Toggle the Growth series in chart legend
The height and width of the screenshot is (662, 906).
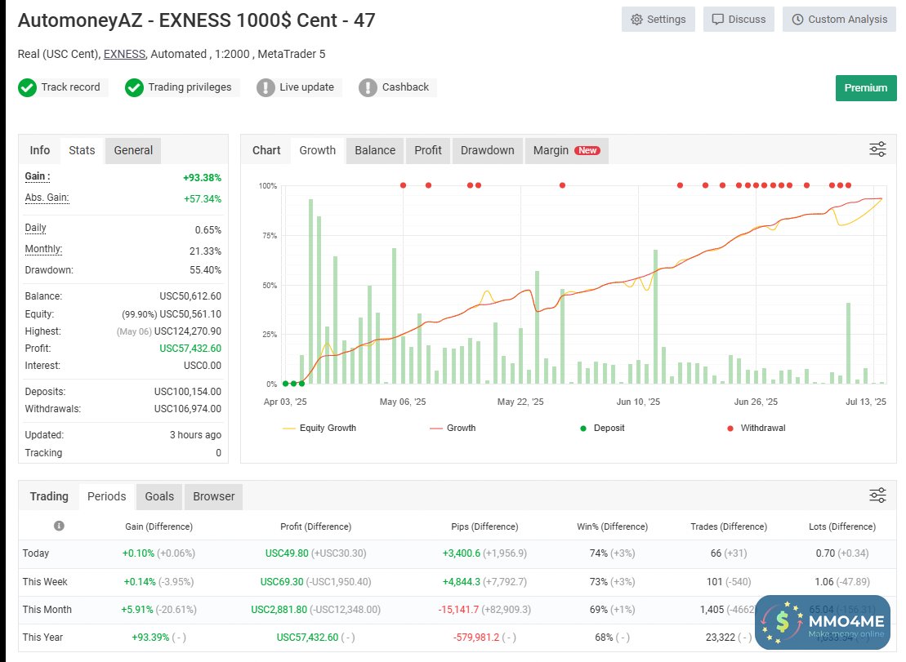[x=453, y=429]
